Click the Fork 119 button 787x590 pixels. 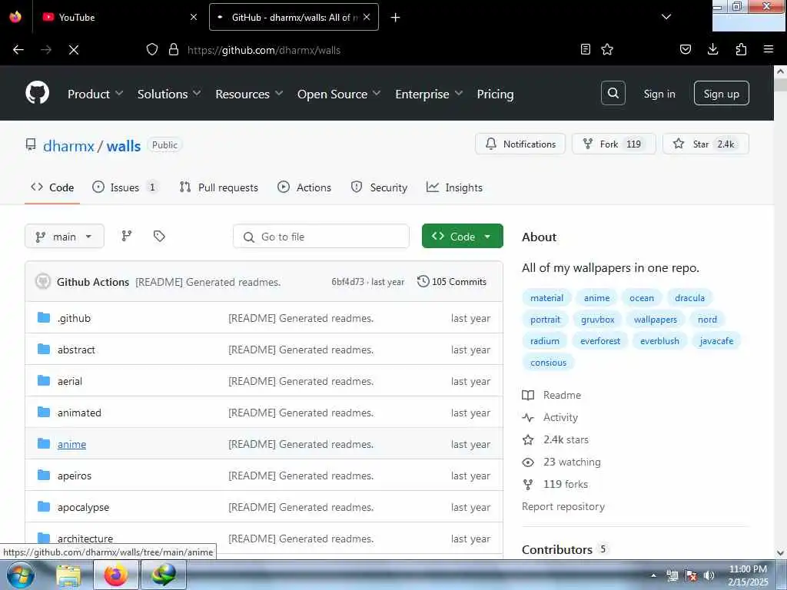click(x=613, y=144)
